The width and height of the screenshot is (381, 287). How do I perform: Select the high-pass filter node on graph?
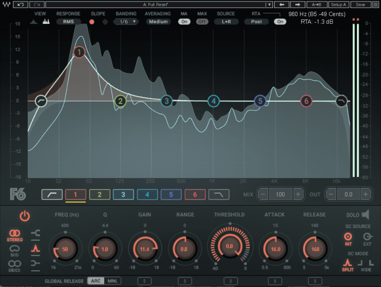pyautogui.click(x=41, y=101)
